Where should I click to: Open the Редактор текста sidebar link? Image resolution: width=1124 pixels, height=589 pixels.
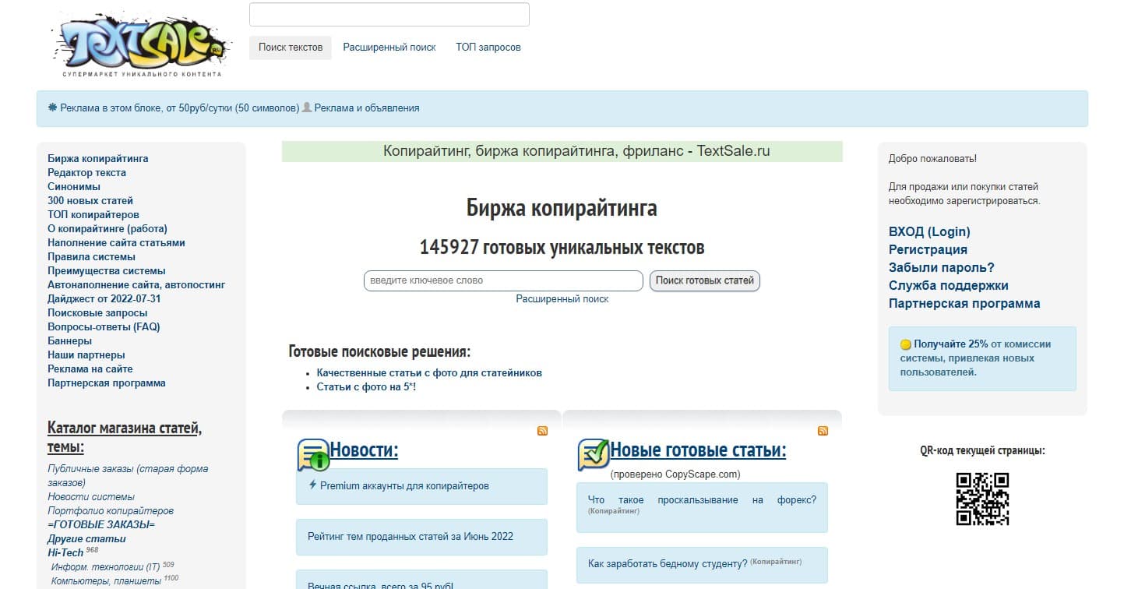coord(86,173)
